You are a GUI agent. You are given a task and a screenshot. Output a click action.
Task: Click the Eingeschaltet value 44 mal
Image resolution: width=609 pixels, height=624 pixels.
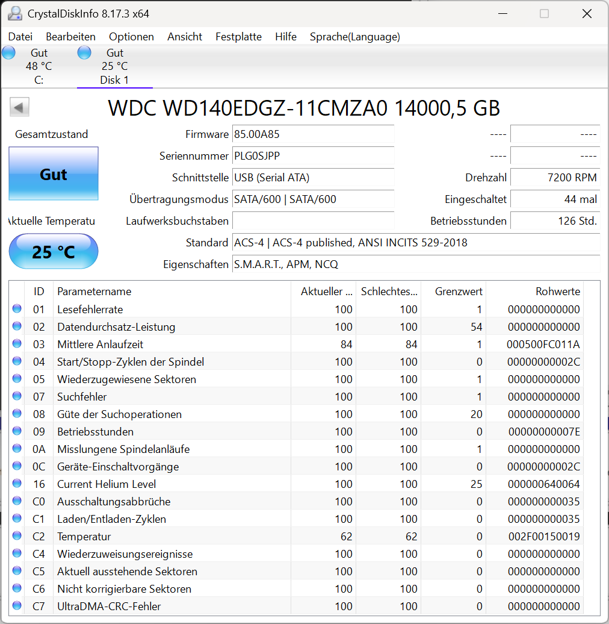click(555, 199)
